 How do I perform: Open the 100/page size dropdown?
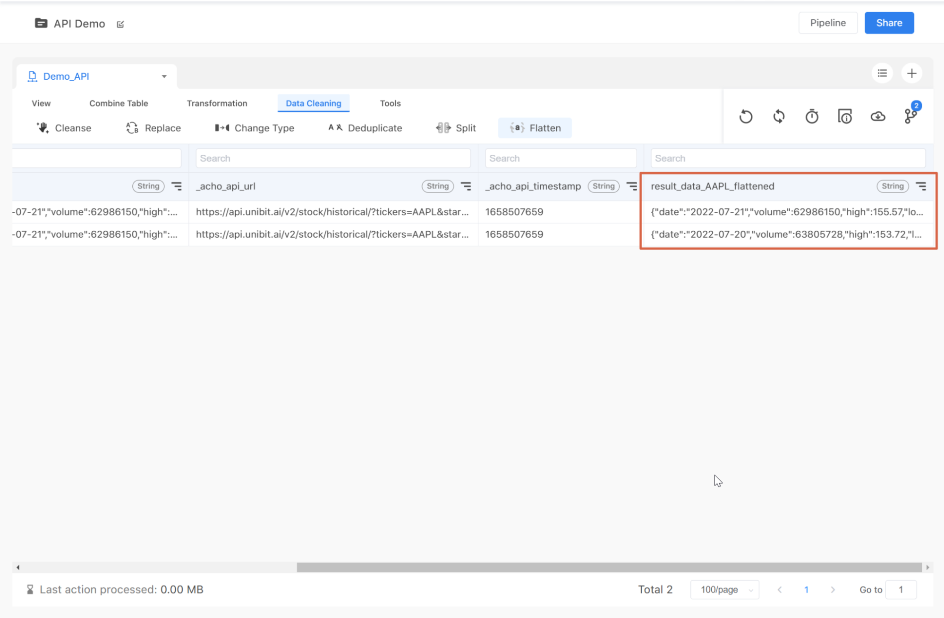click(725, 590)
